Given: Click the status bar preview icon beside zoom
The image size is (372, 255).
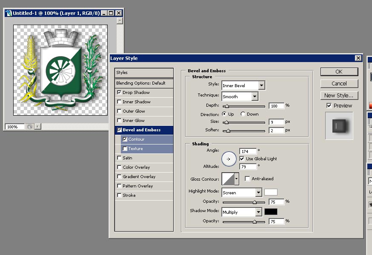Looking at the screenshot, I should click(x=30, y=127).
